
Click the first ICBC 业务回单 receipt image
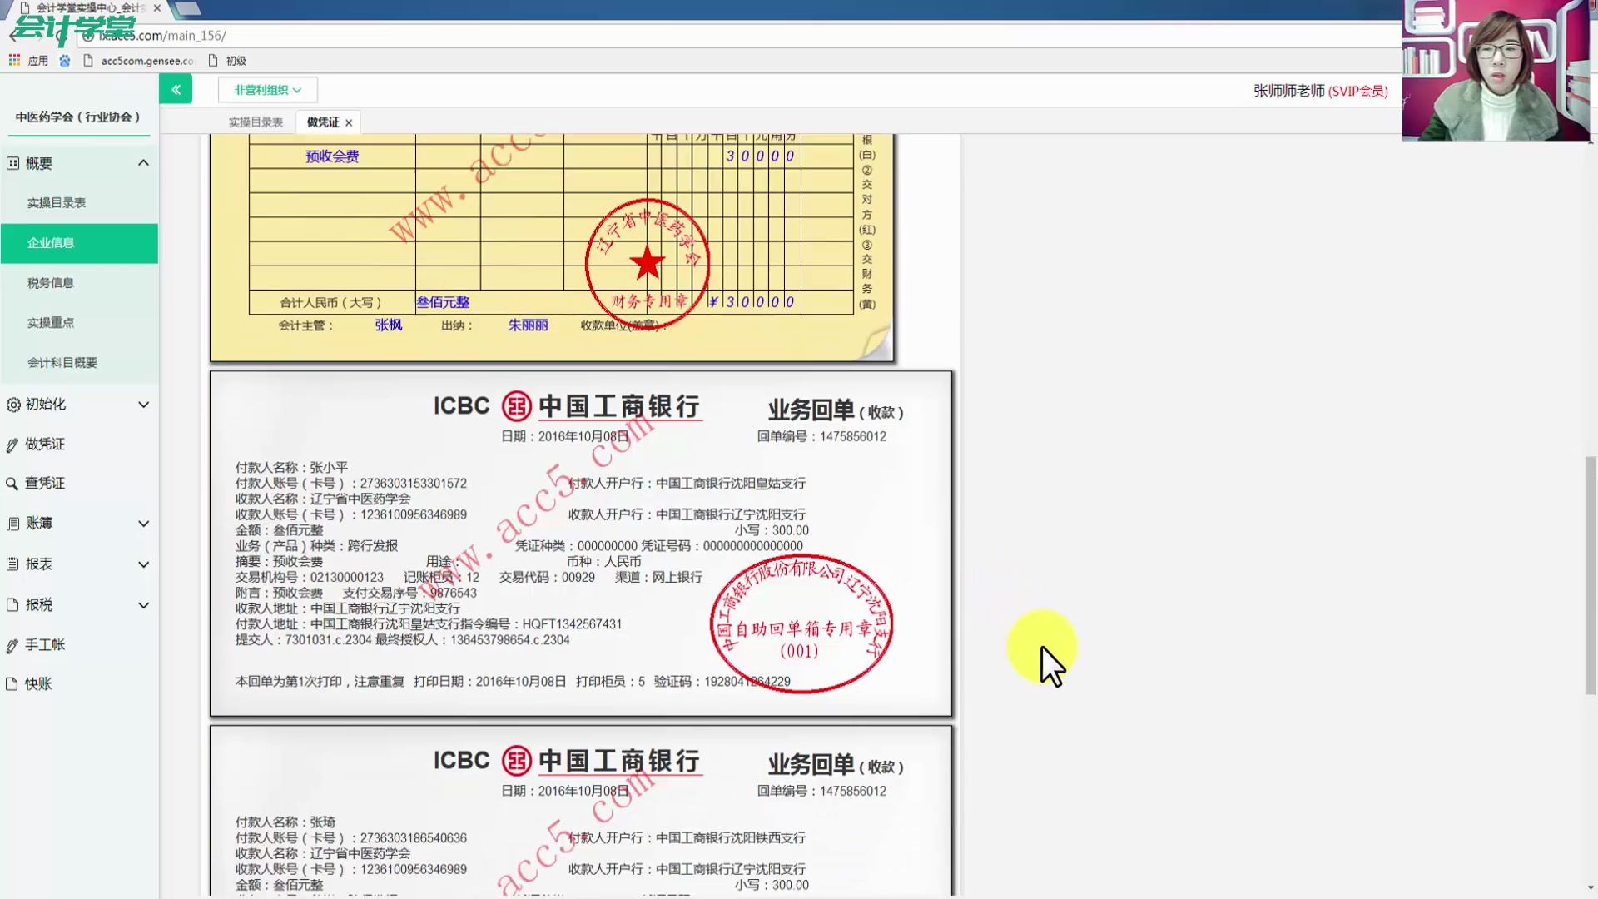click(581, 544)
